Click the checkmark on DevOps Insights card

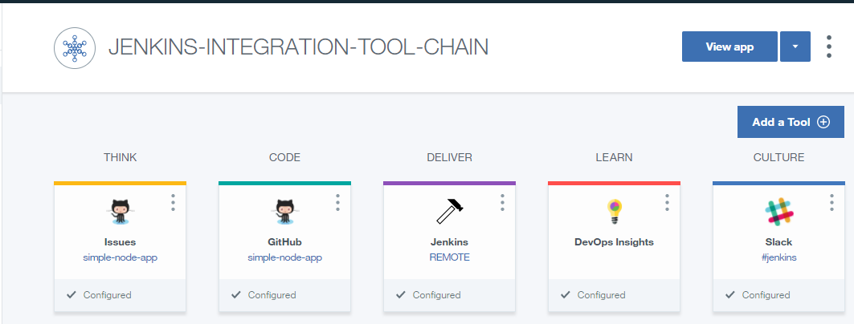[566, 294]
